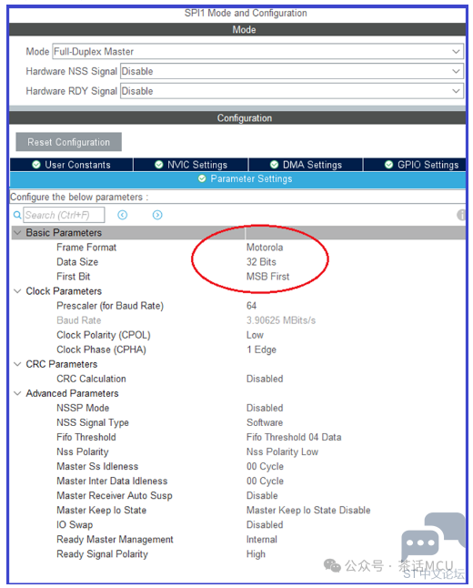Click the Prescaler (for Baud Rate) label
Screen dimensions: 473x588
(x=110, y=306)
